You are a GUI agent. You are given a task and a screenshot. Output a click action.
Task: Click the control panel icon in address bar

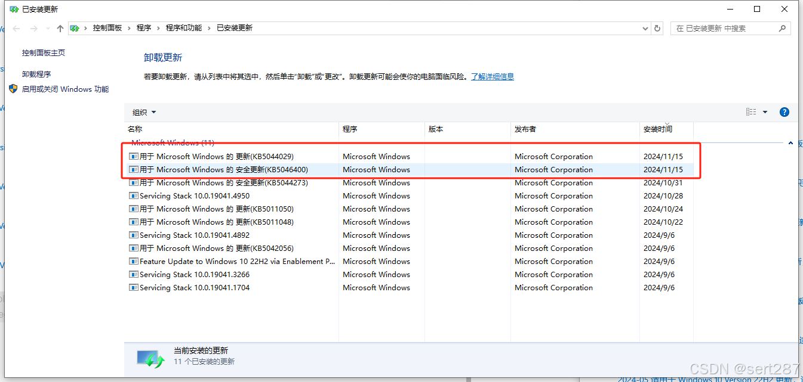pos(75,28)
